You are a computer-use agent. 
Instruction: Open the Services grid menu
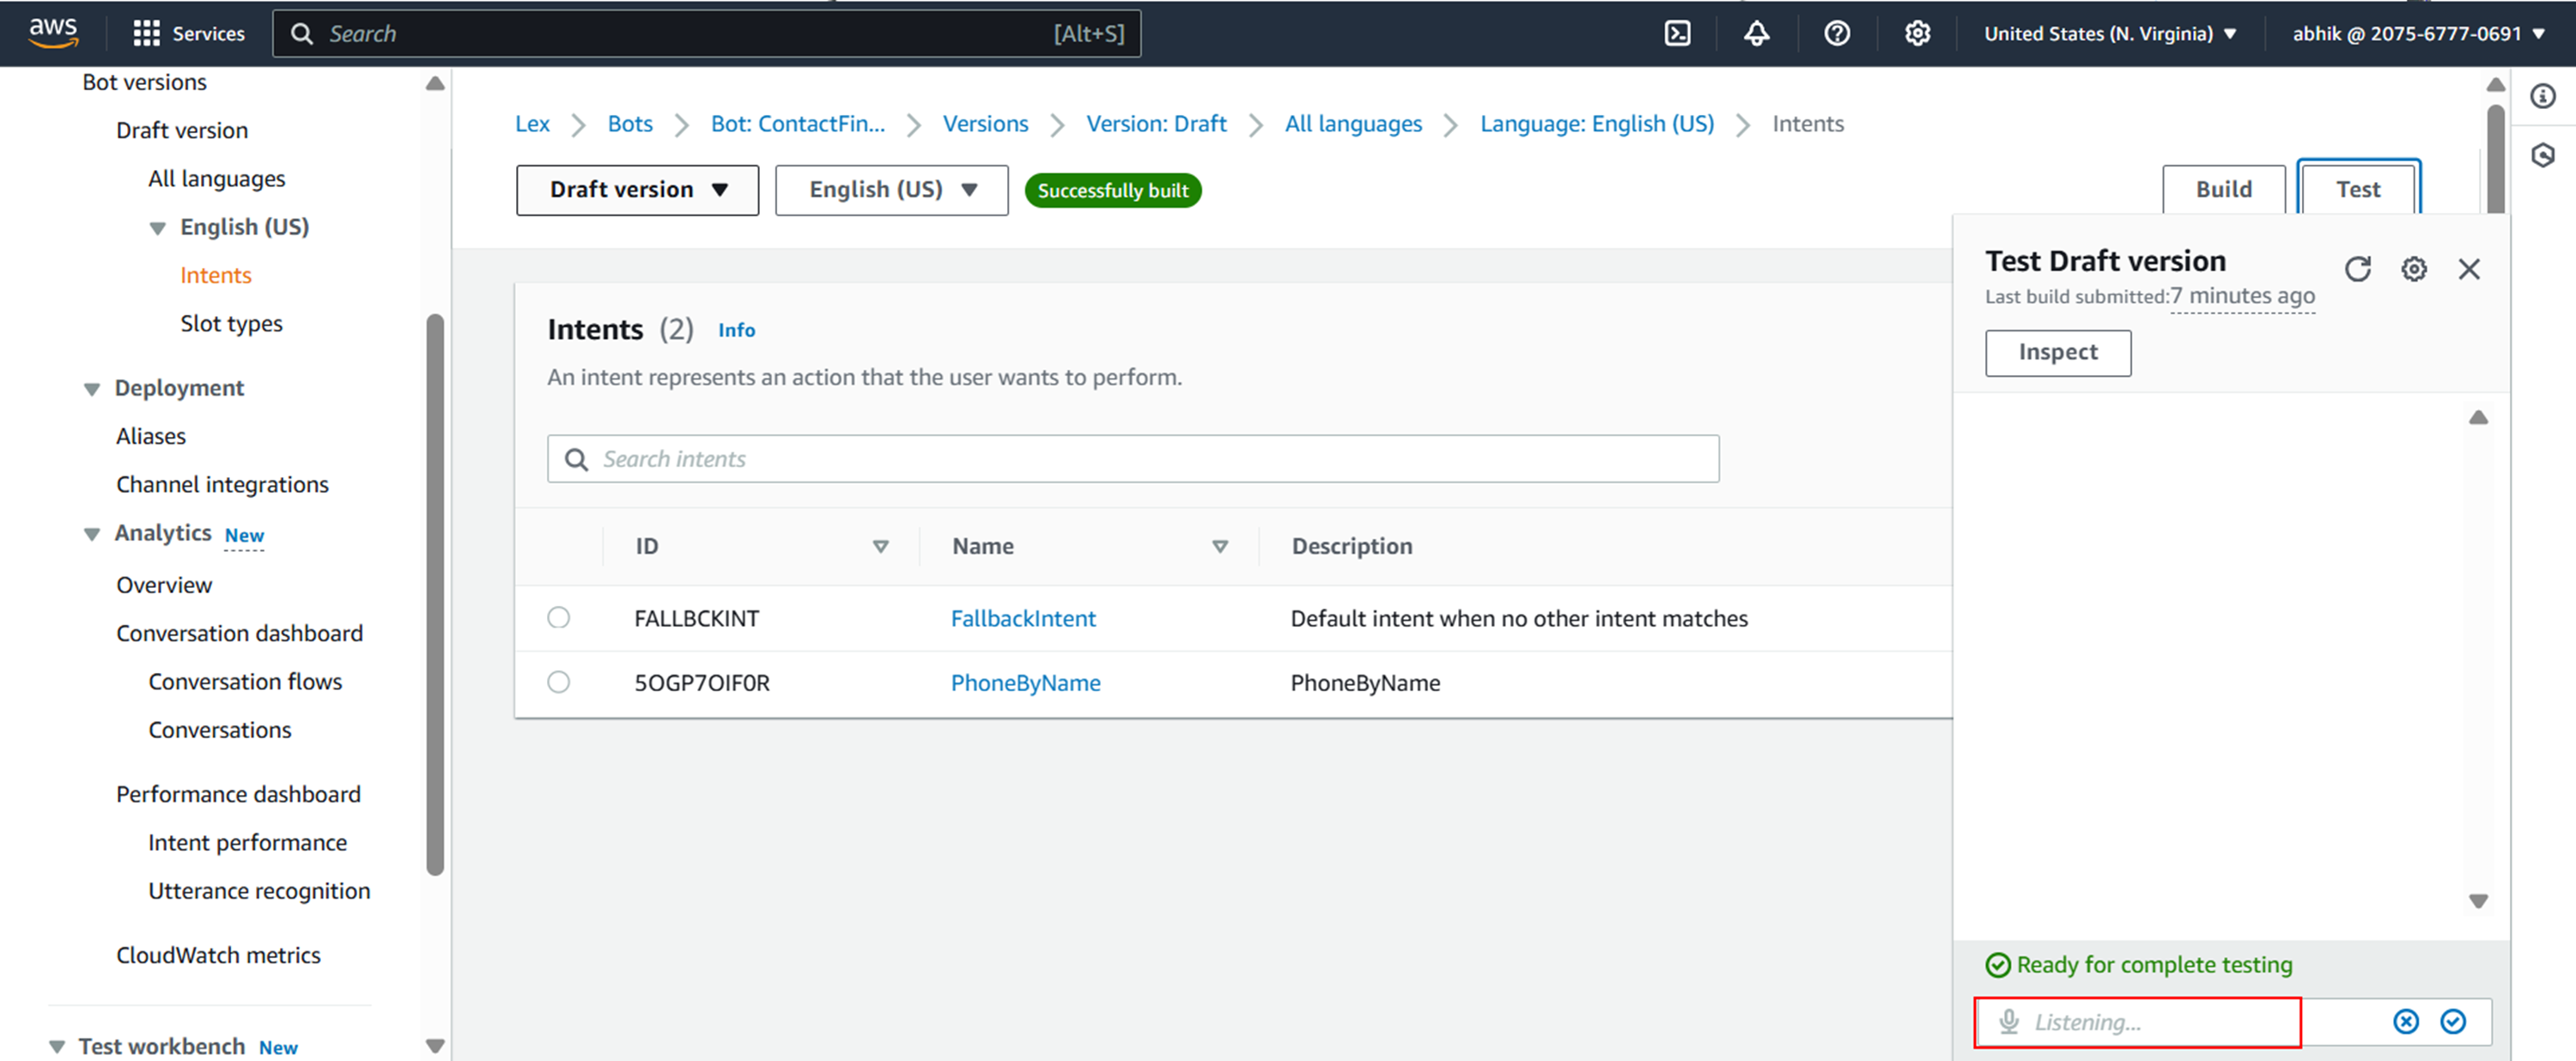(x=189, y=33)
